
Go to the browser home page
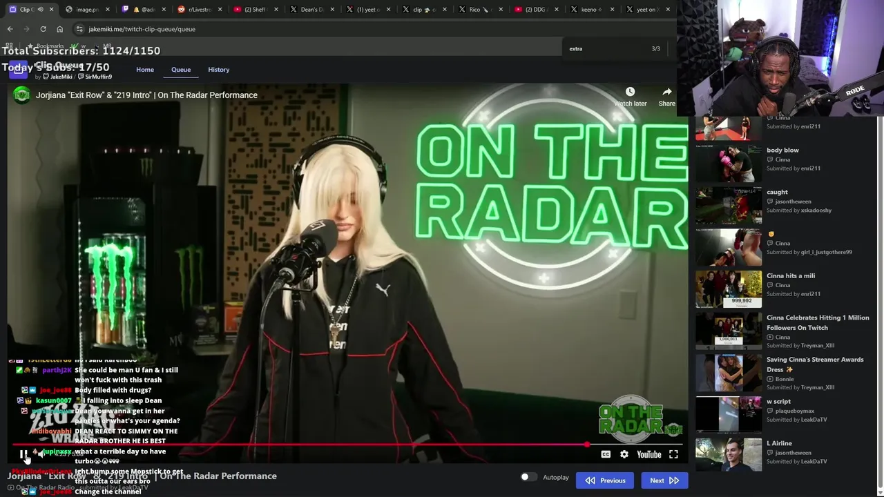click(59, 29)
